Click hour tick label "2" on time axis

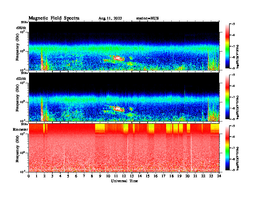coord(44,176)
